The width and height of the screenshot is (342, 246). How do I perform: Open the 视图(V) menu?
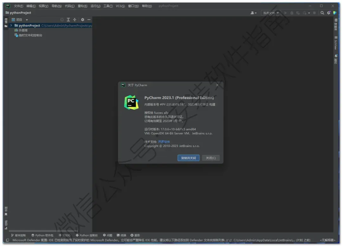click(x=43, y=6)
